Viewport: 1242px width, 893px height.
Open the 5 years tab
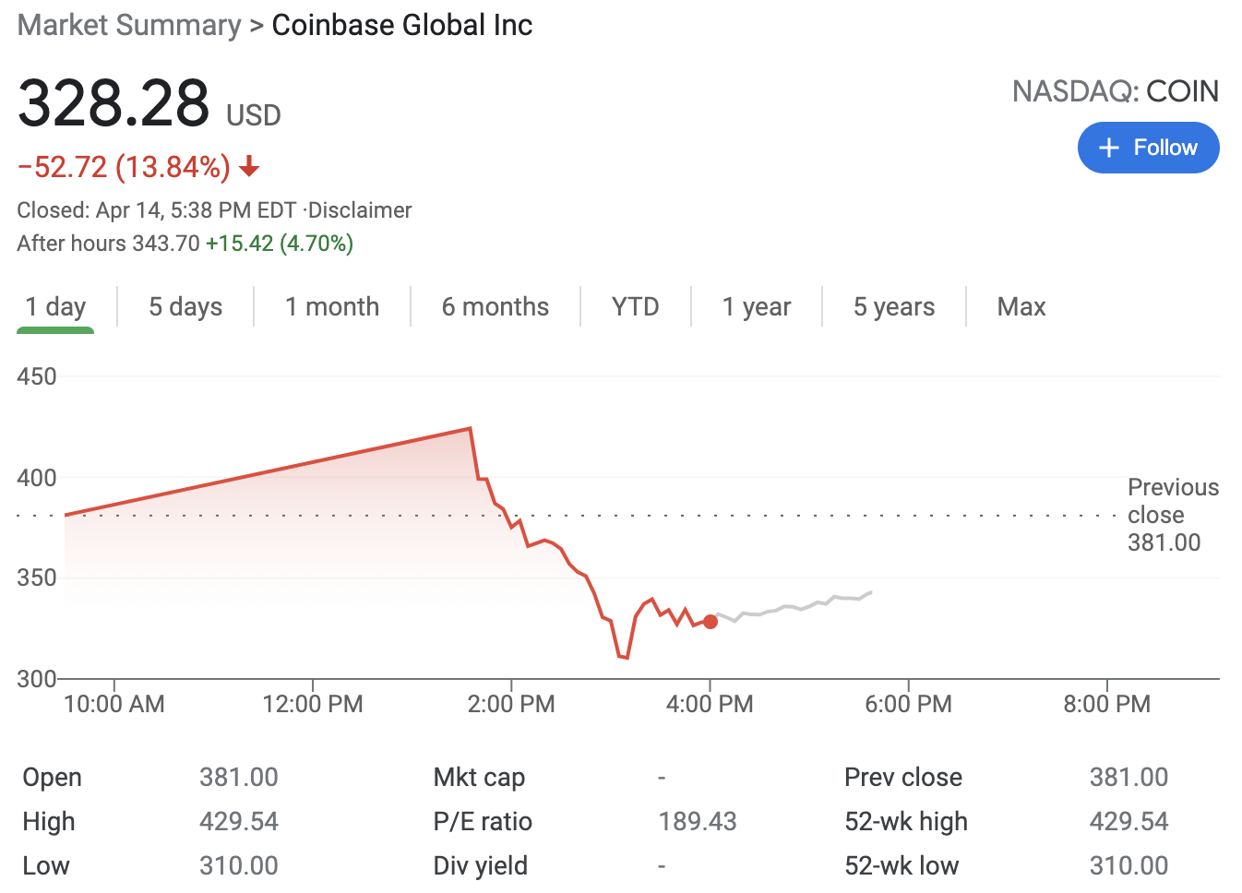pos(894,306)
